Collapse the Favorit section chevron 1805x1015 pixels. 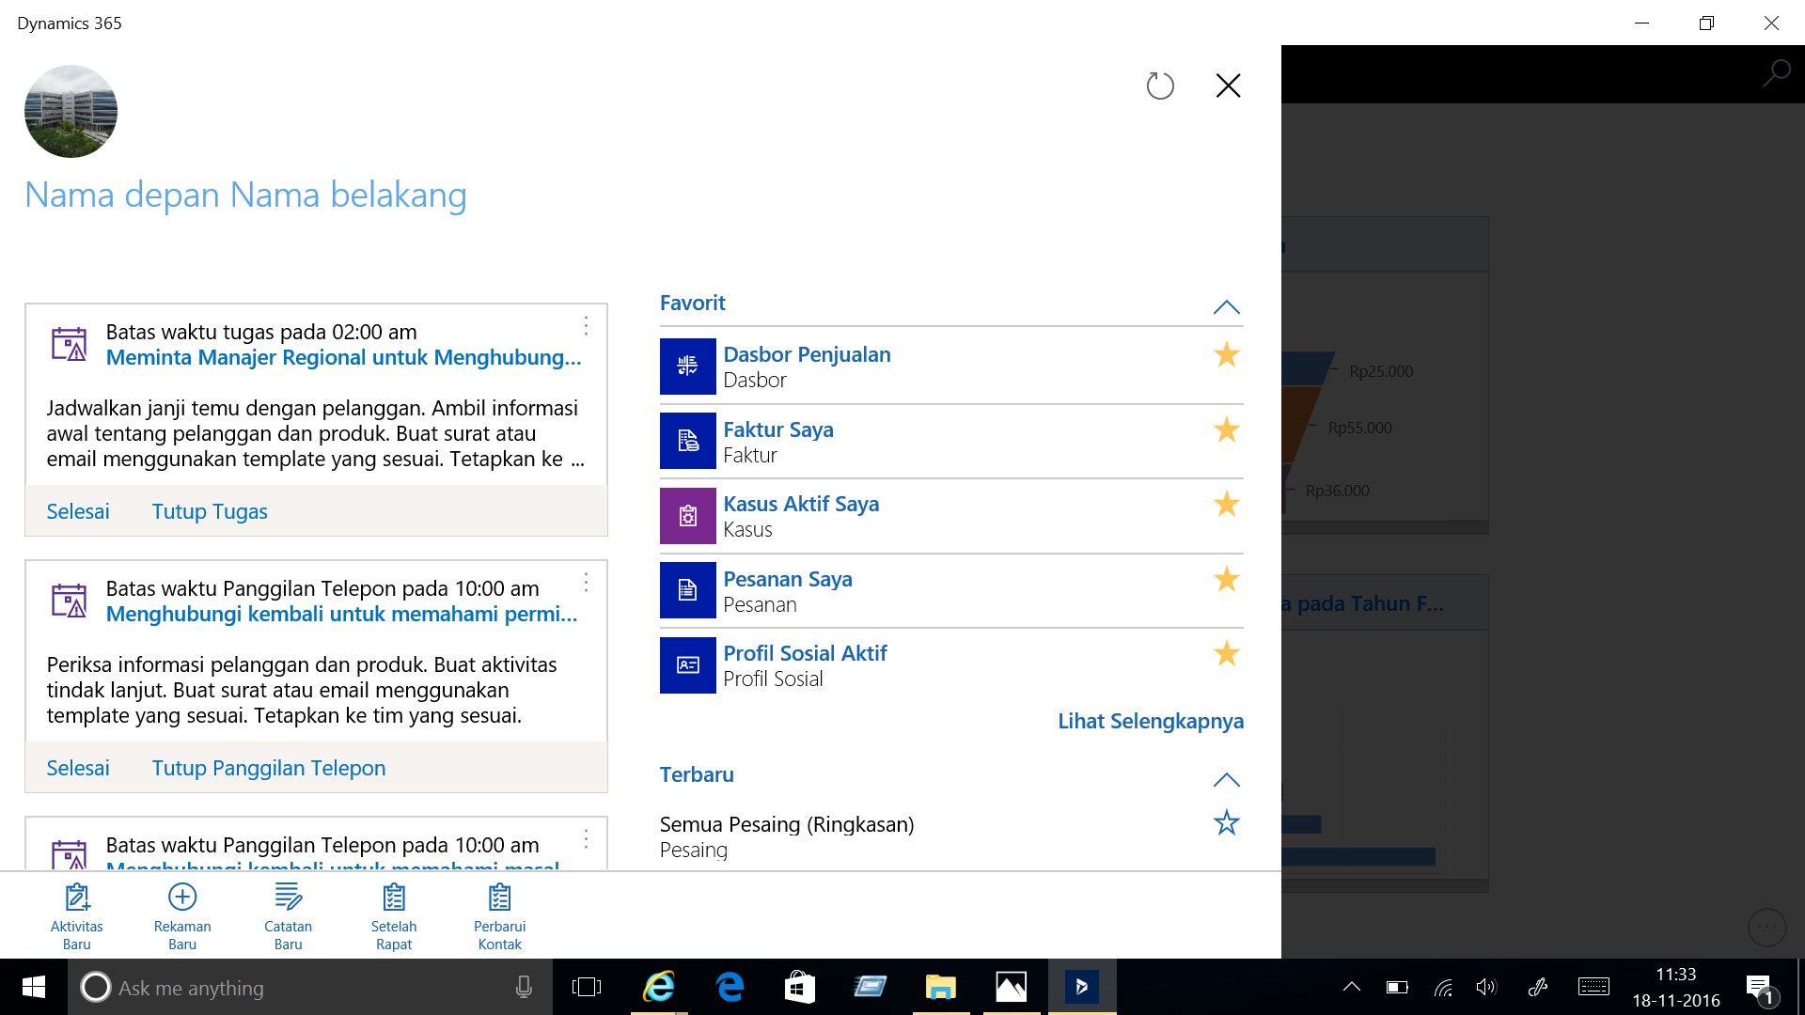[x=1226, y=307]
